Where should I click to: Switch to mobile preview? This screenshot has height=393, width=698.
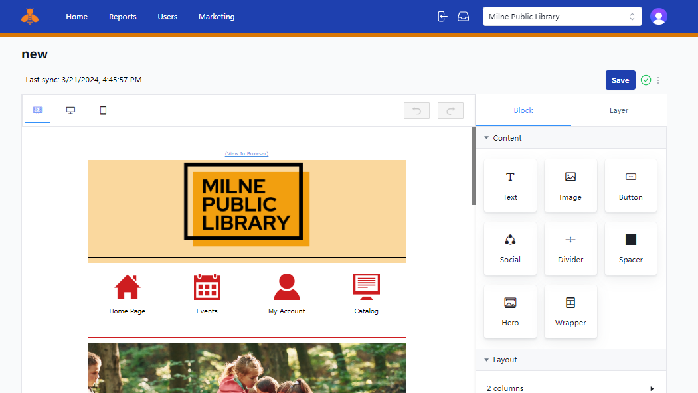point(103,110)
